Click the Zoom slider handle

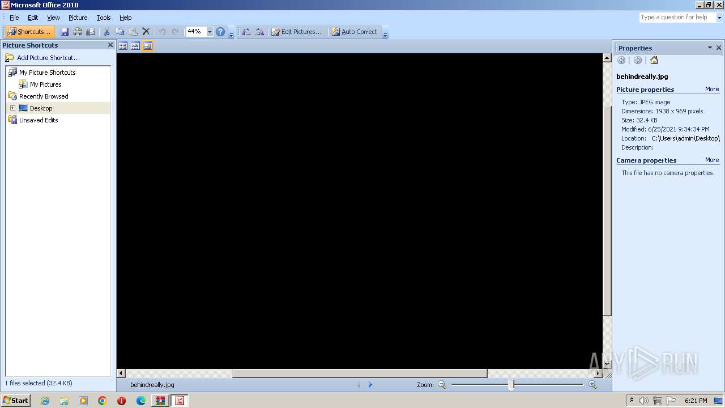511,385
